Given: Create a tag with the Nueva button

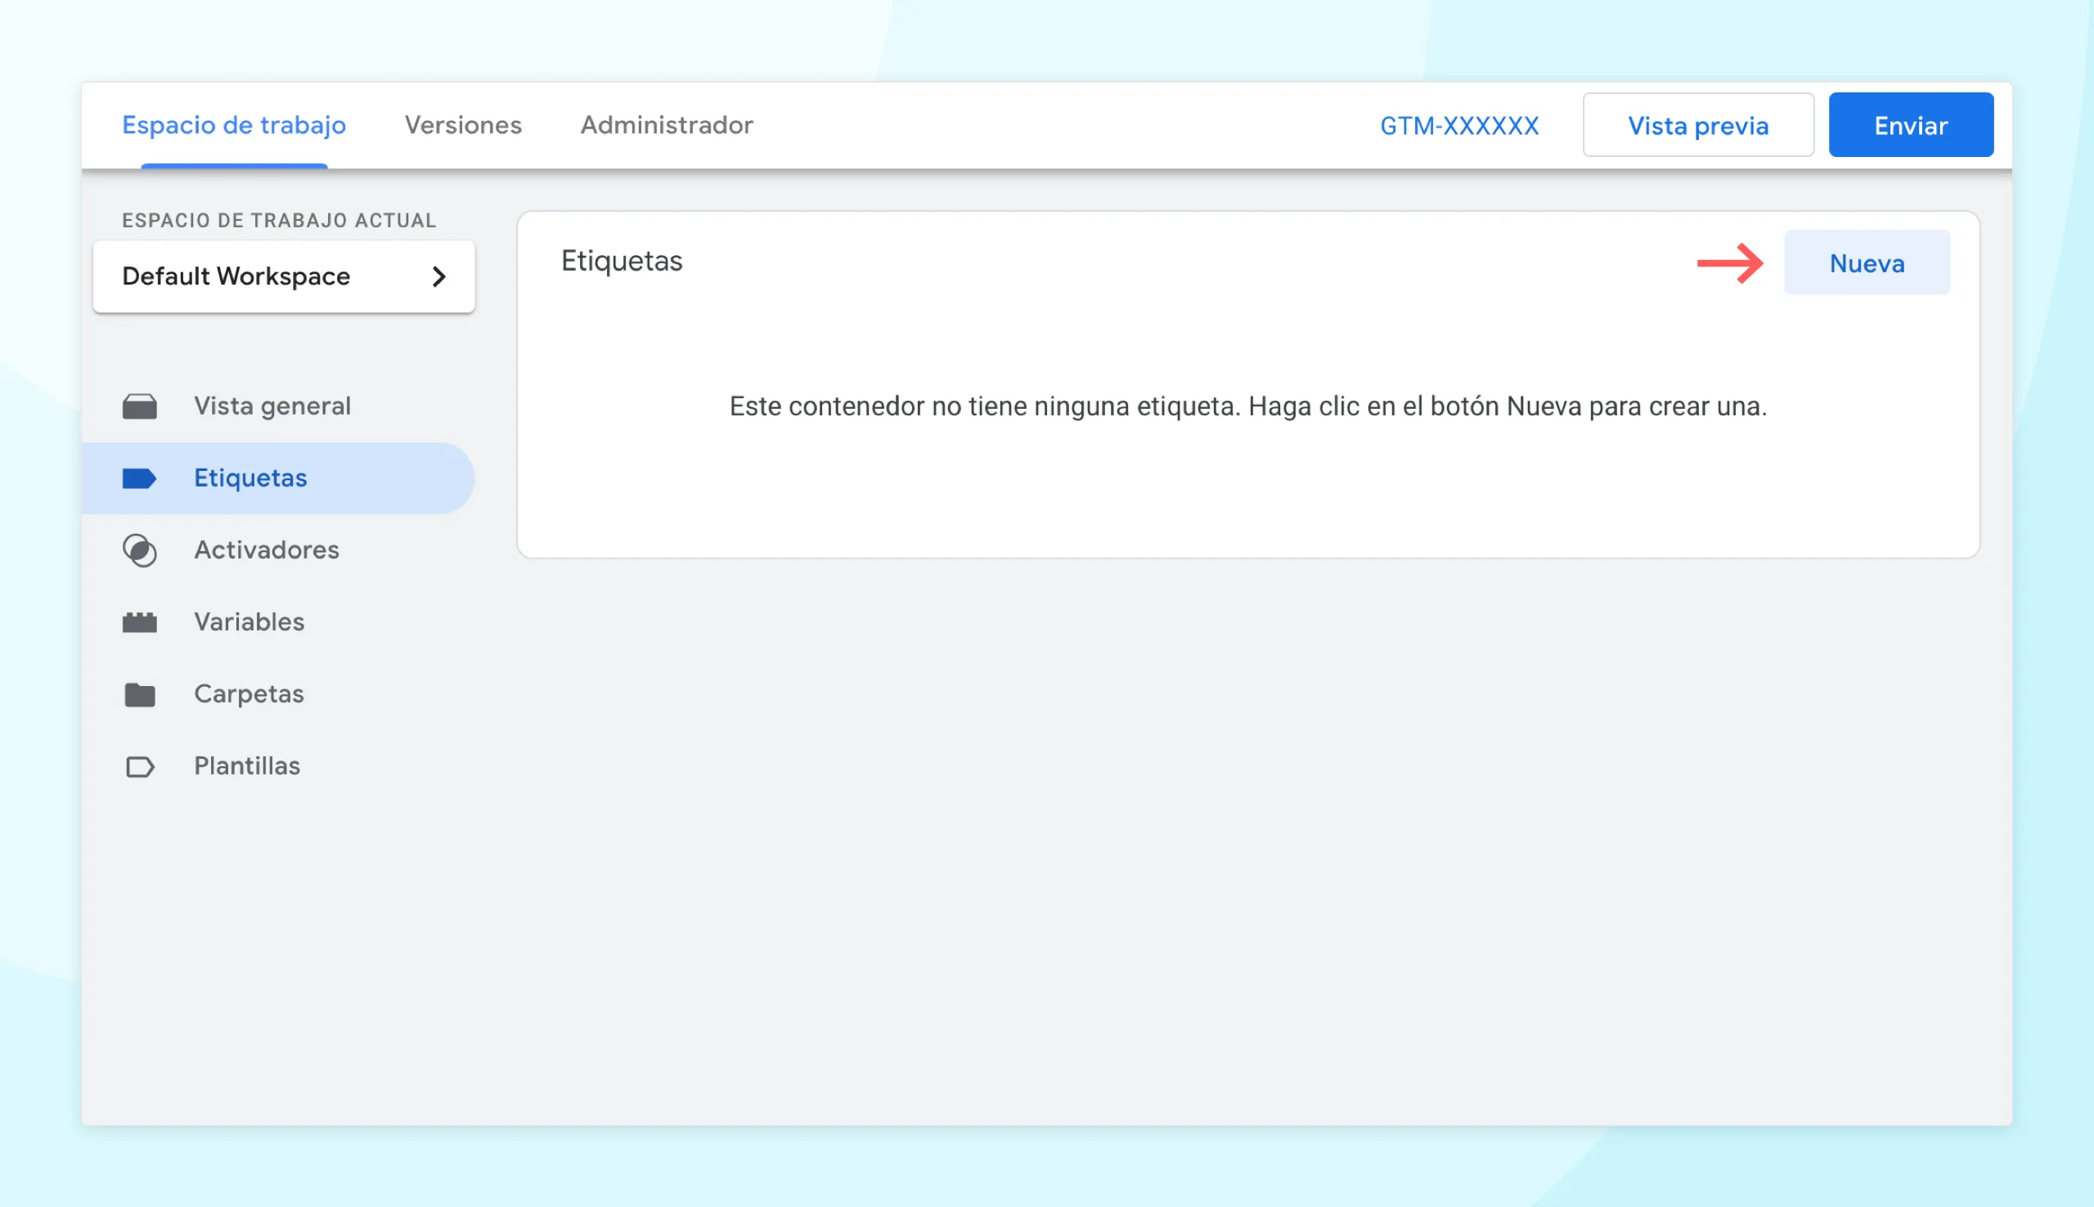Looking at the screenshot, I should tap(1867, 262).
